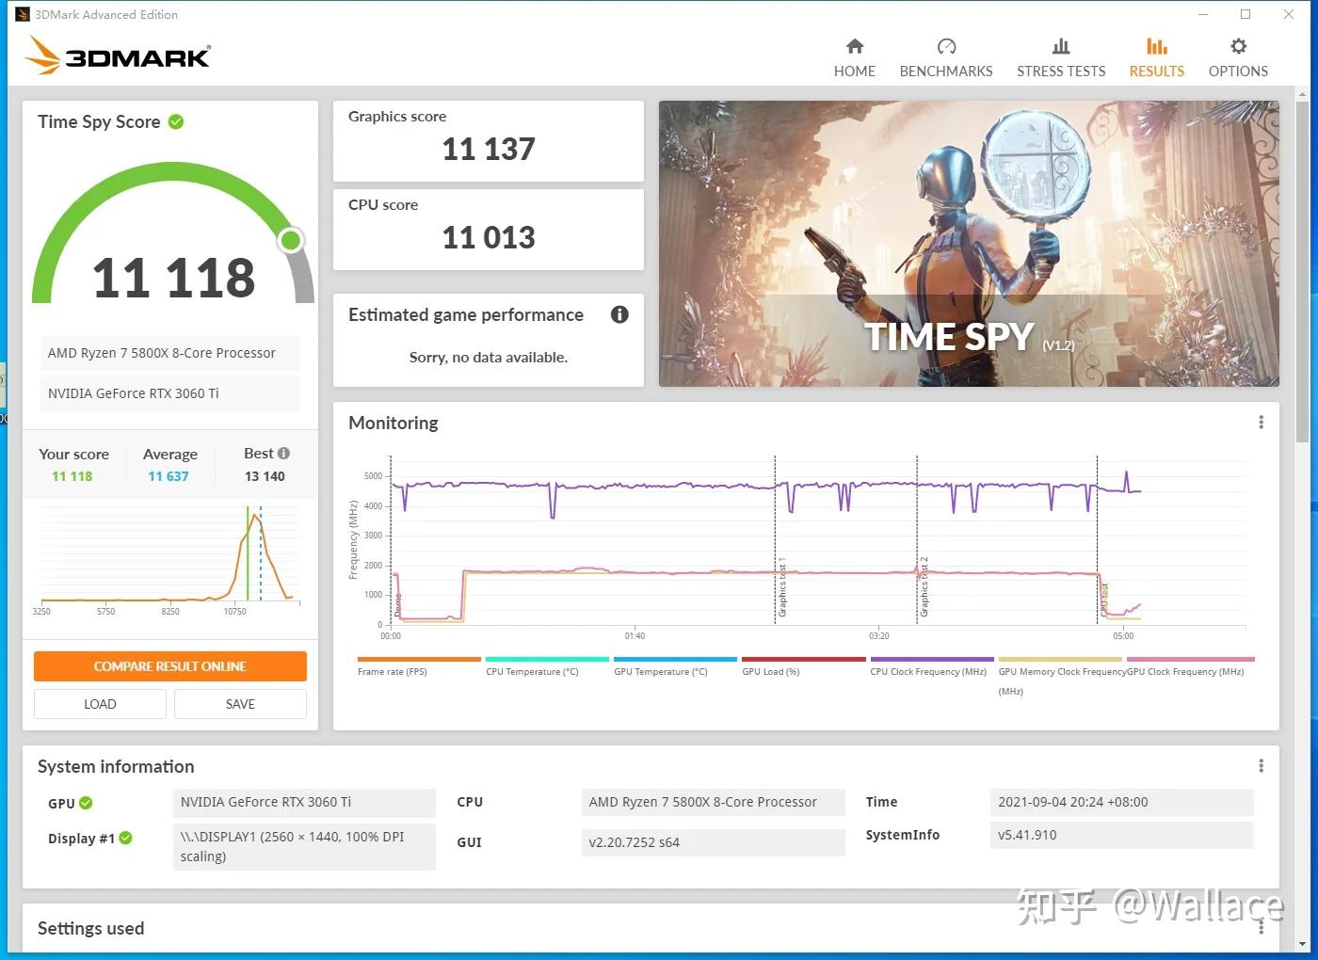Screen dimensions: 1318x960
Task: Open Options via the gear icon
Action: click(1237, 45)
